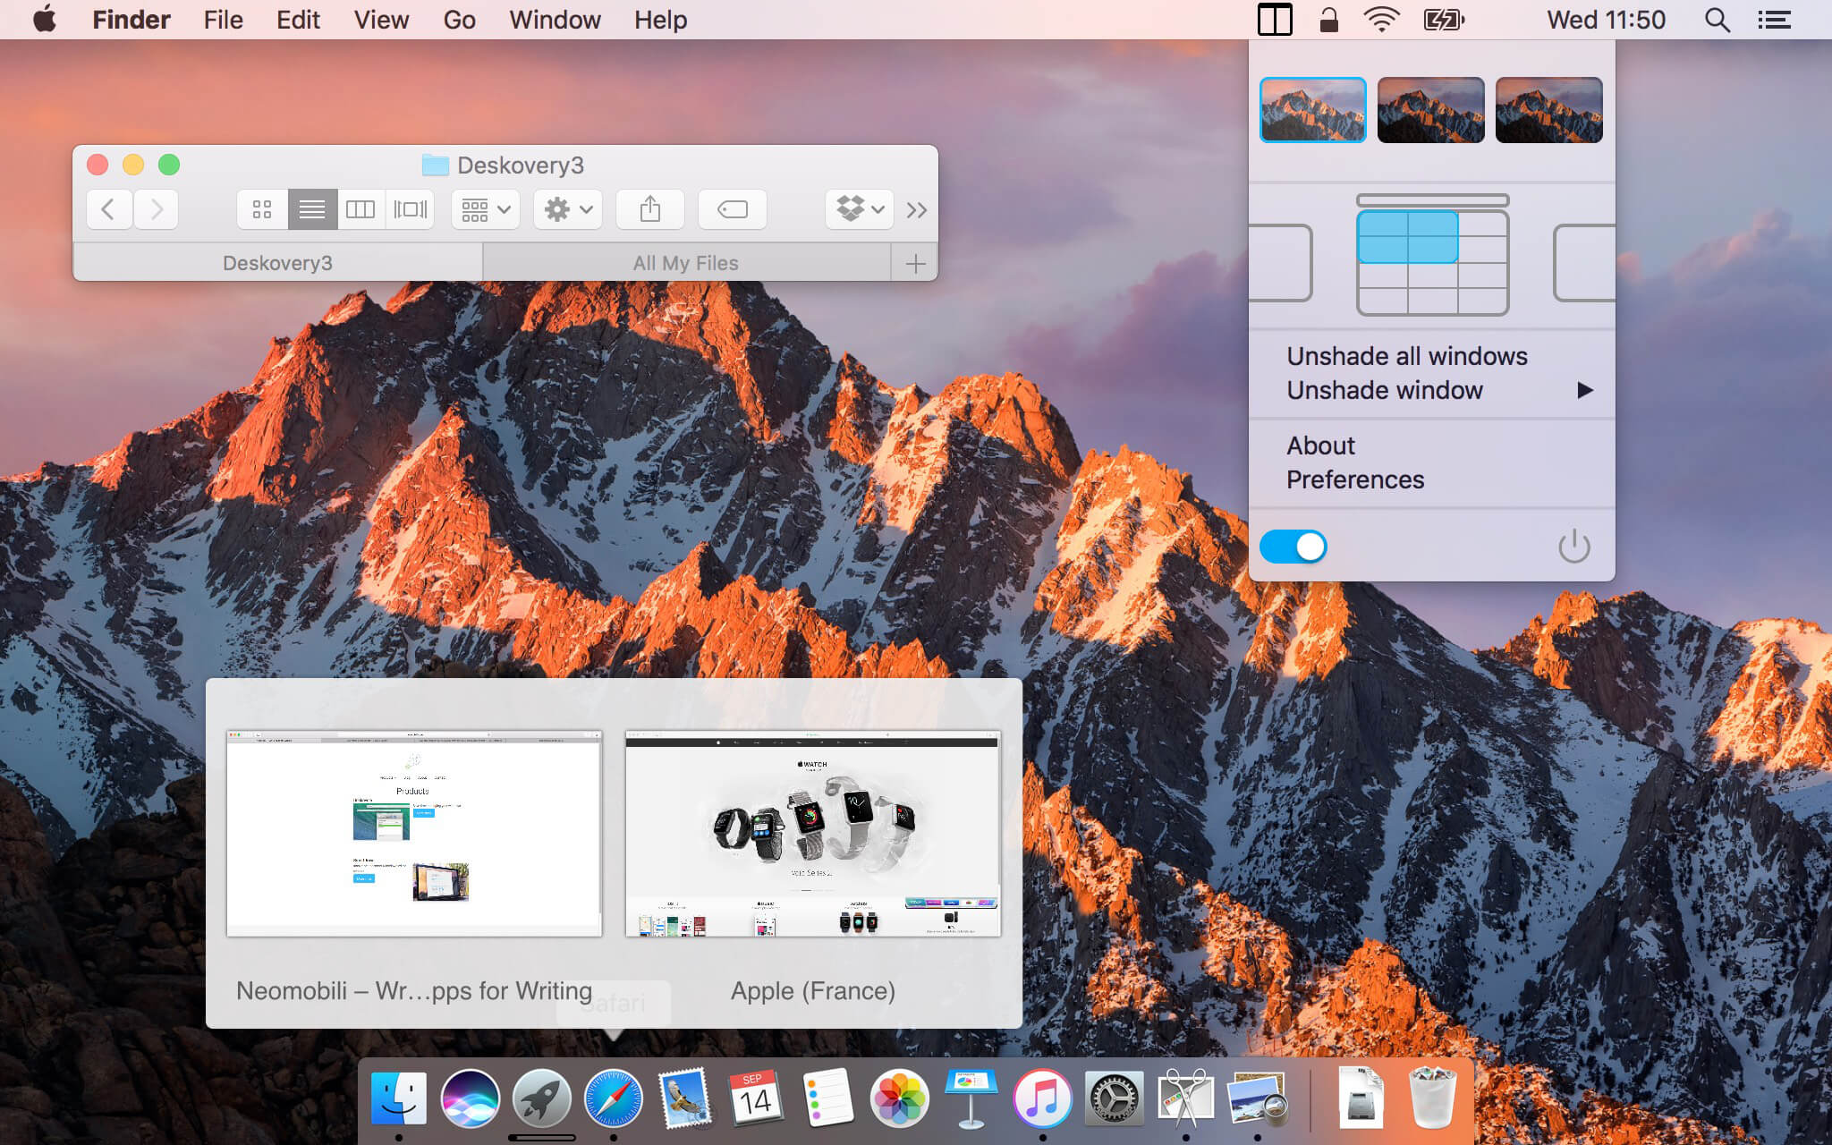Click the column view button in Finder toolbar

coord(360,209)
